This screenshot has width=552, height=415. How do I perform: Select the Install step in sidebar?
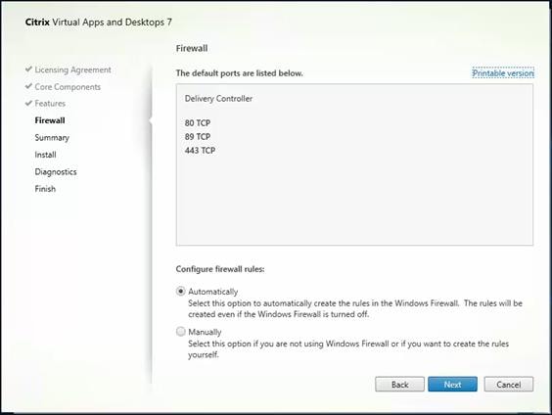click(45, 155)
